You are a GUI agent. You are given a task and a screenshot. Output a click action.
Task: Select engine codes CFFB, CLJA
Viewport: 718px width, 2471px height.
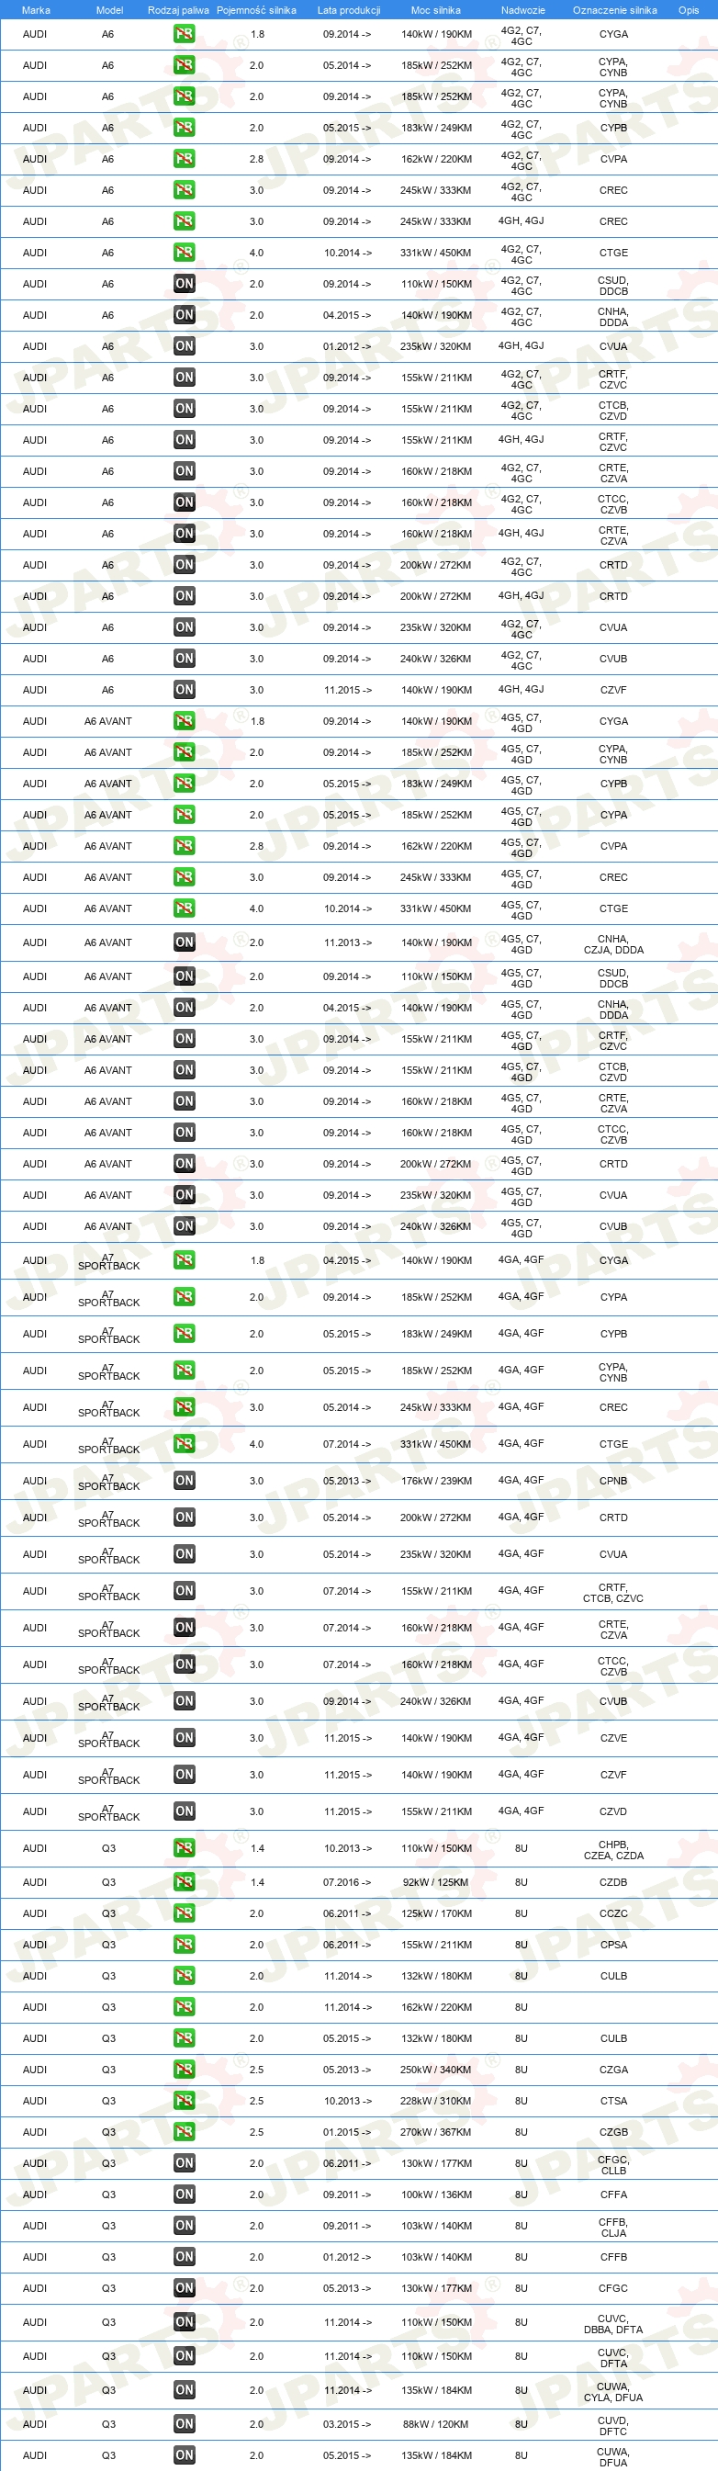click(613, 2228)
